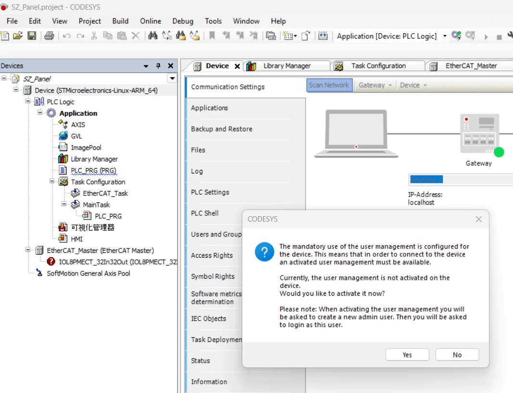Collapse the Task Configuration tree node
The image size is (513, 393).
(x=52, y=181)
